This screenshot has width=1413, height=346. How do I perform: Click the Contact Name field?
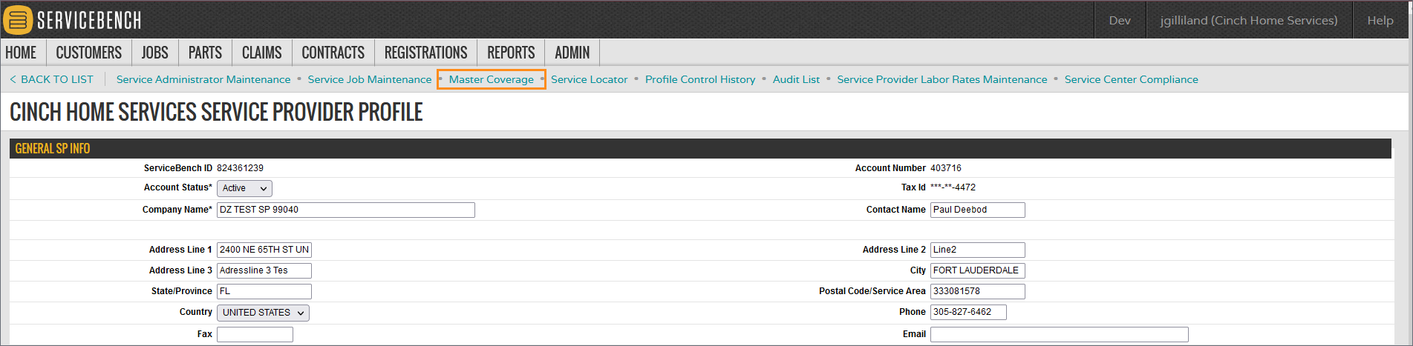978,210
